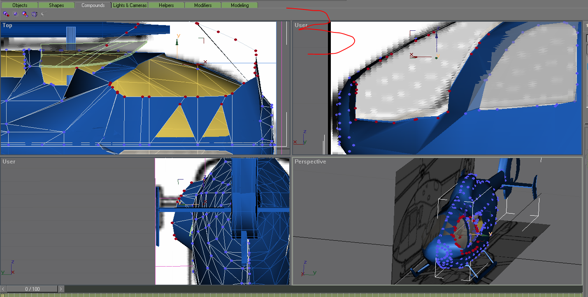Step to previous frame with left arrow
Viewport: 588px width, 297px height.
[3, 289]
